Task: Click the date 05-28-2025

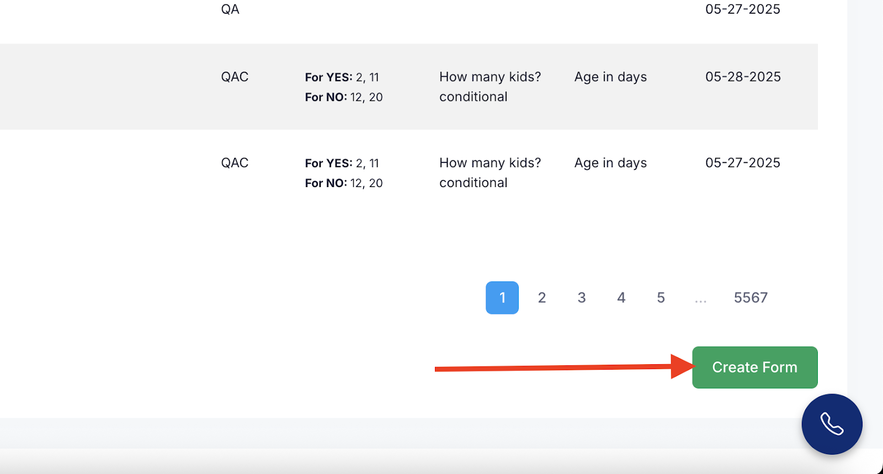Action: (x=743, y=77)
